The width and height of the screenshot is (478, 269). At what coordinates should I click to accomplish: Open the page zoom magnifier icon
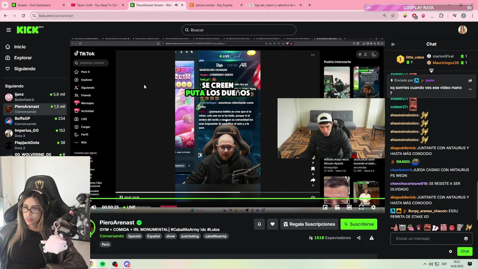click(385, 16)
